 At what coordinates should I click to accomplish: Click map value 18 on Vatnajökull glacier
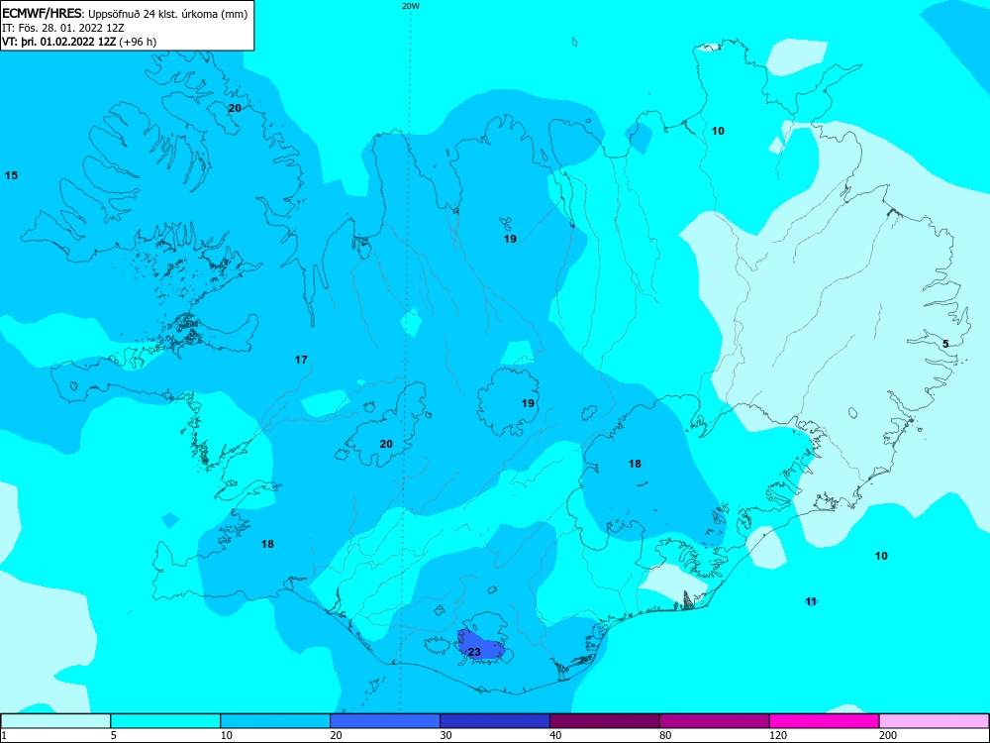(x=635, y=464)
